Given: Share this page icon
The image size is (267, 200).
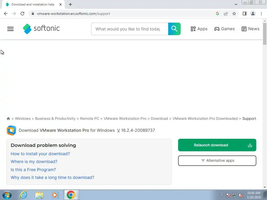Looking at the screenshot, I should (x=226, y=14).
